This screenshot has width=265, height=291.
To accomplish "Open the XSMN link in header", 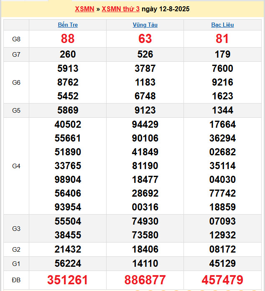I will [84, 9].
